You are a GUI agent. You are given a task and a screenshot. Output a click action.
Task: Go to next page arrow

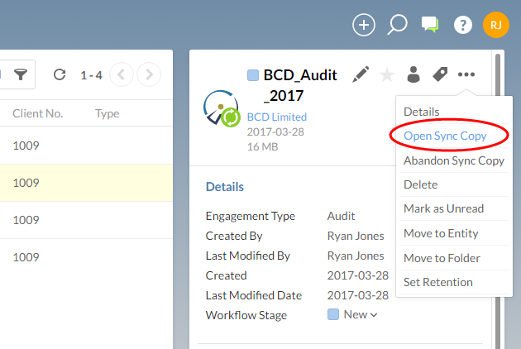click(148, 75)
